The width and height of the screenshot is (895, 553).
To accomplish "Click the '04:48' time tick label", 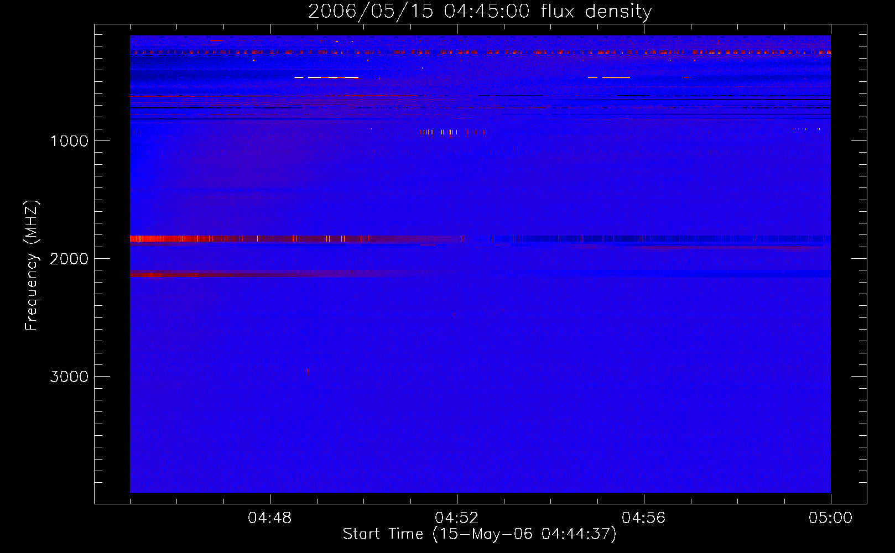I will tap(270, 518).
